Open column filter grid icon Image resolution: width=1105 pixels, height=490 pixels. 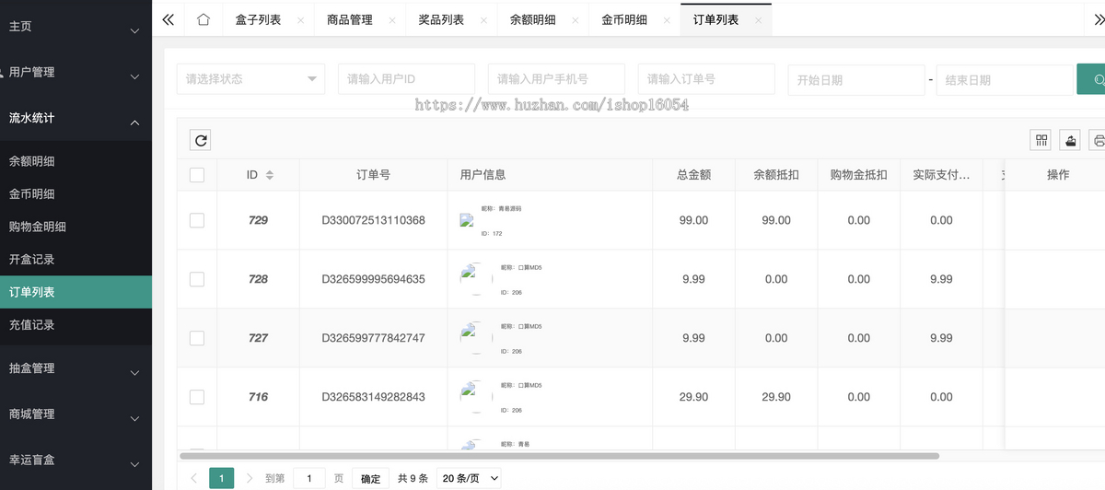[x=1041, y=140]
